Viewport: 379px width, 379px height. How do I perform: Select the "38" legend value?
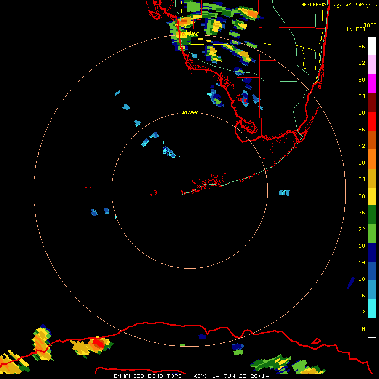click(x=362, y=163)
